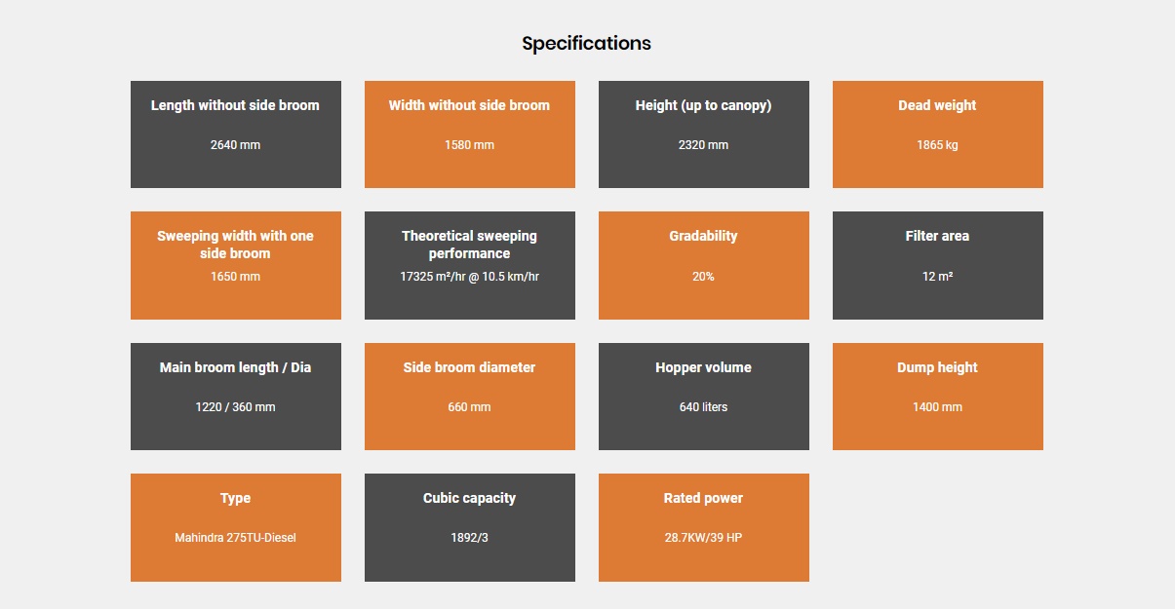This screenshot has height=609, width=1175.
Task: Click the Cubic capacity card
Action: 470,527
